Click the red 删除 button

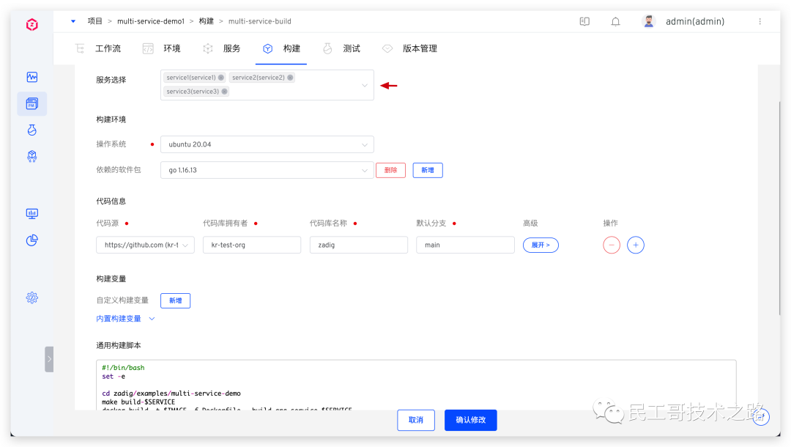tap(390, 170)
